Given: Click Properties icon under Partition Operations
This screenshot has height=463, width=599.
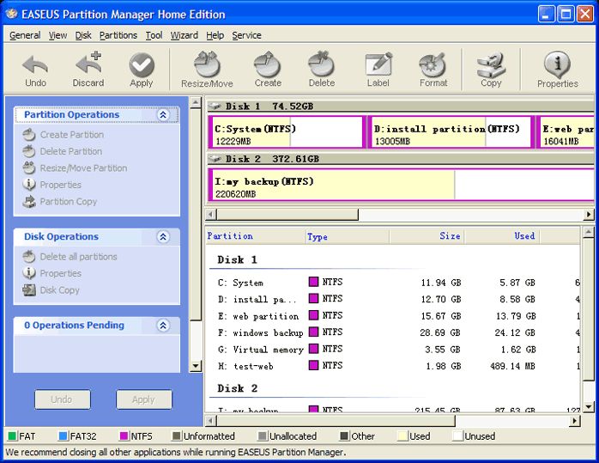Looking at the screenshot, I should (x=29, y=185).
